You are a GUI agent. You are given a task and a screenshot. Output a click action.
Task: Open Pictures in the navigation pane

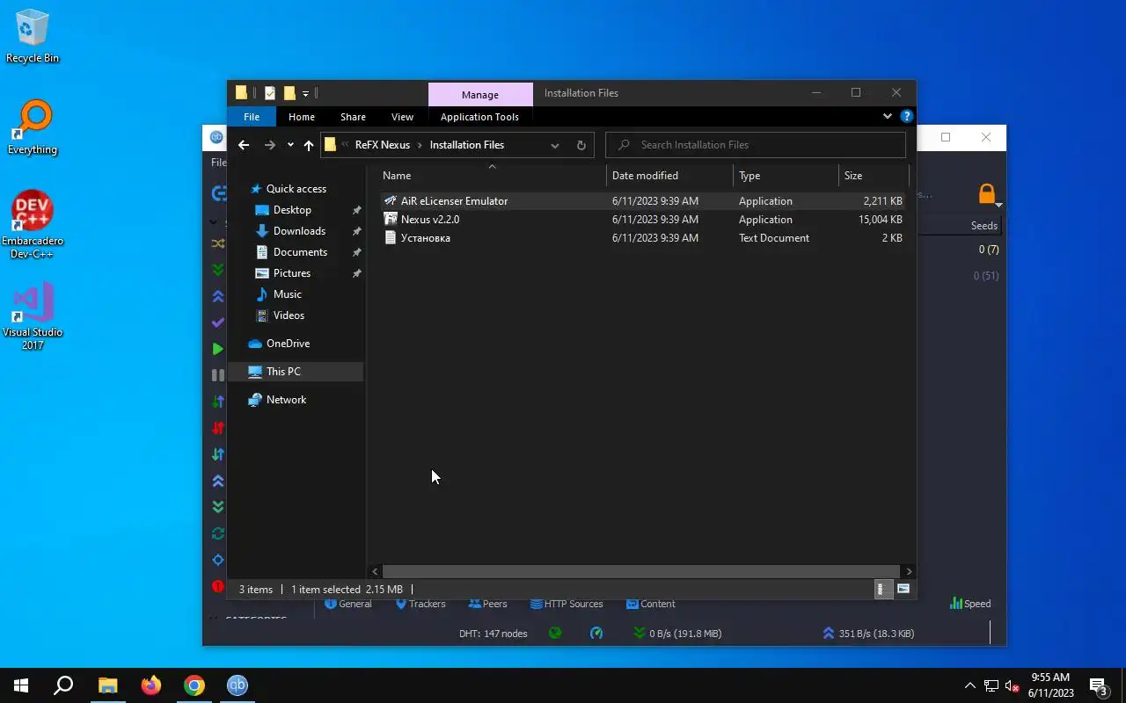(291, 273)
